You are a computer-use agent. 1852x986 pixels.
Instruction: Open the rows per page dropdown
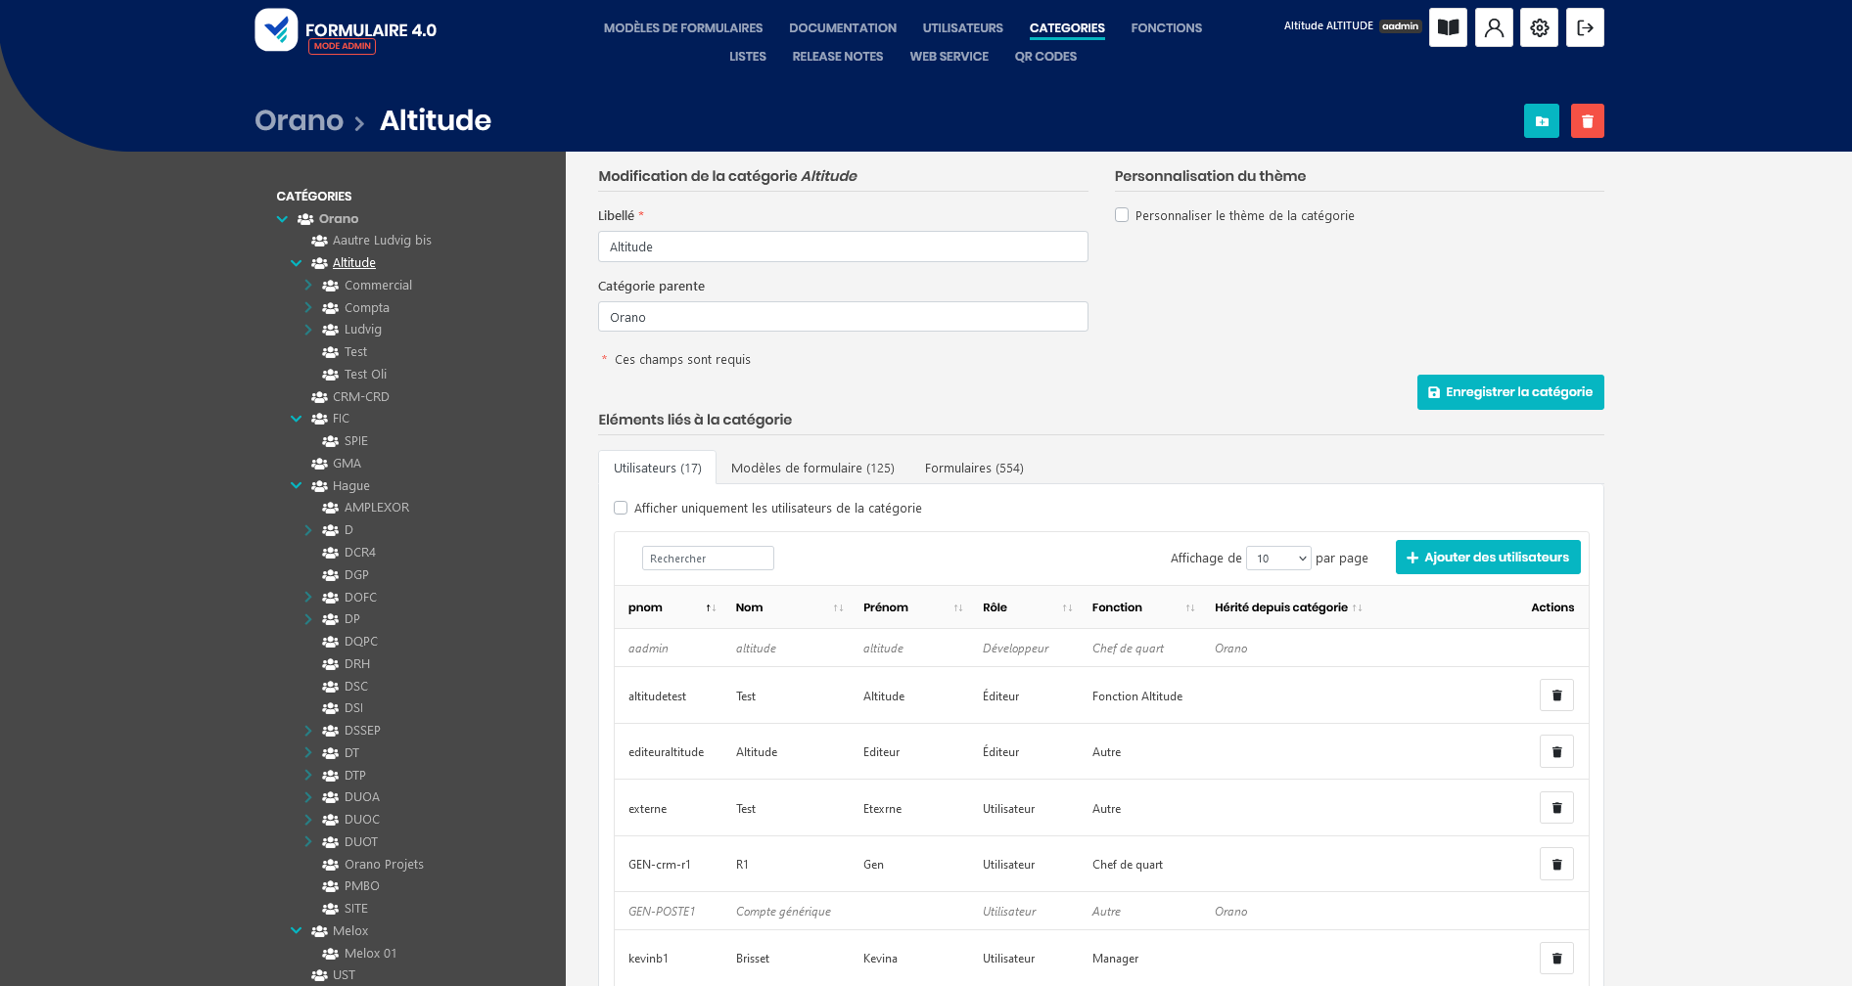(1278, 559)
